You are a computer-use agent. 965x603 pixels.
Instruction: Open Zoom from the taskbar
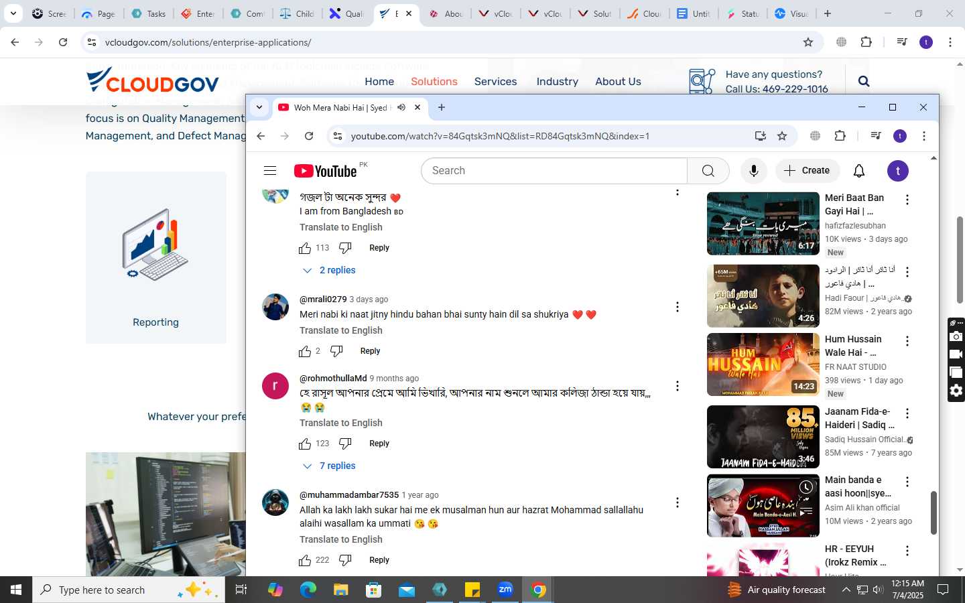coord(505,590)
